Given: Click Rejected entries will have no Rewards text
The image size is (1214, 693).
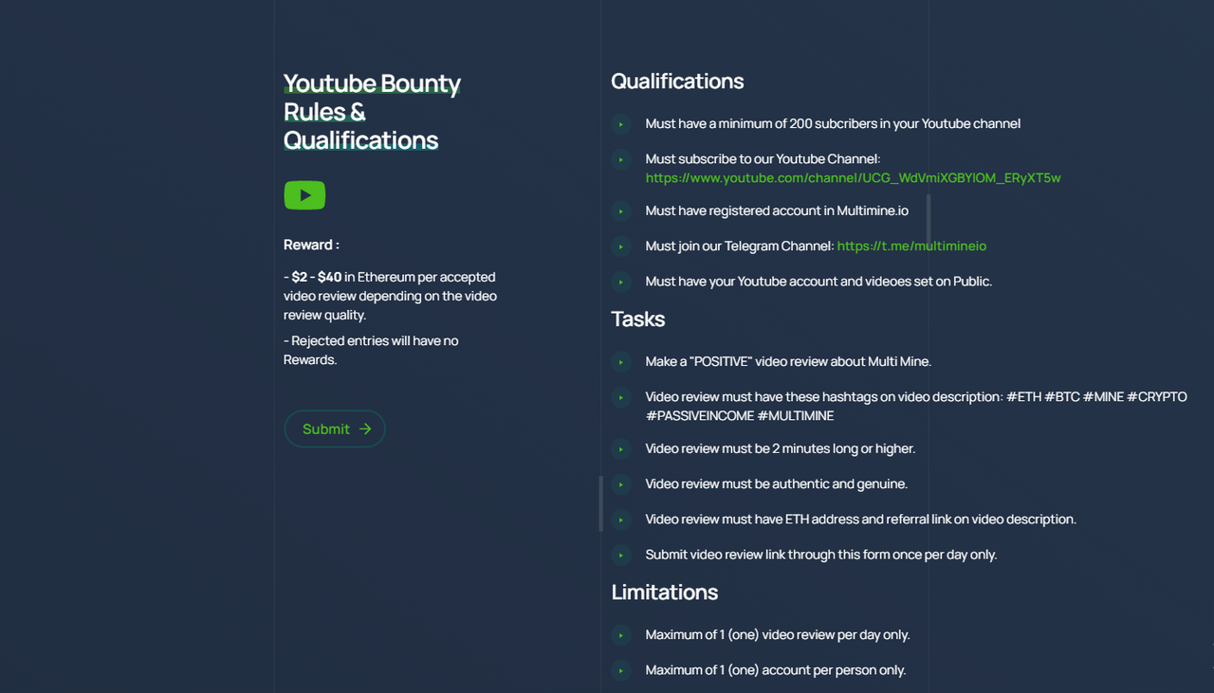Looking at the screenshot, I should pyautogui.click(x=371, y=350).
